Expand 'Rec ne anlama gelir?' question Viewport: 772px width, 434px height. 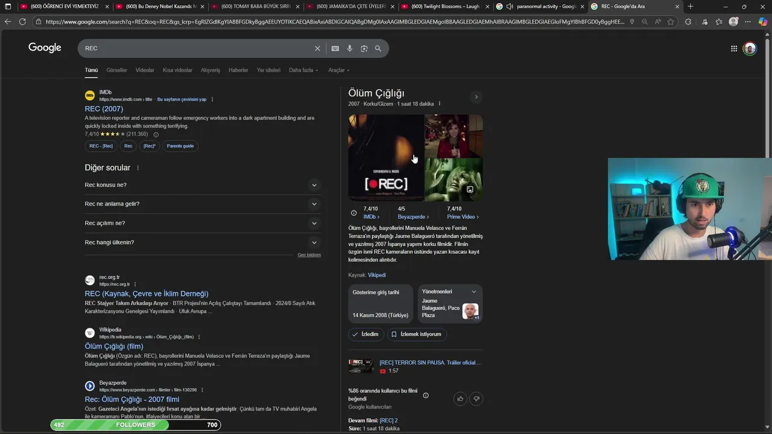tap(203, 204)
